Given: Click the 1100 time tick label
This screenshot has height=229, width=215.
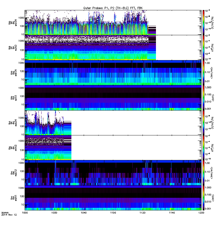Looking at the screenshot, I should pos(113,213).
